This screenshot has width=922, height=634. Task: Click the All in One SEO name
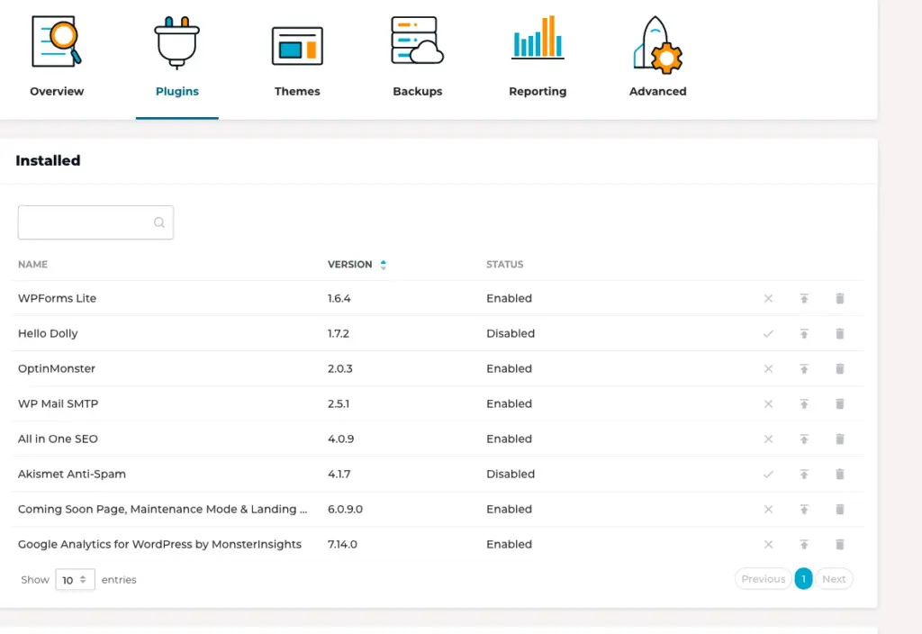tap(58, 439)
